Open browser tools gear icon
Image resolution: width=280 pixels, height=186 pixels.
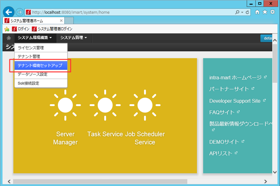coord(273,12)
